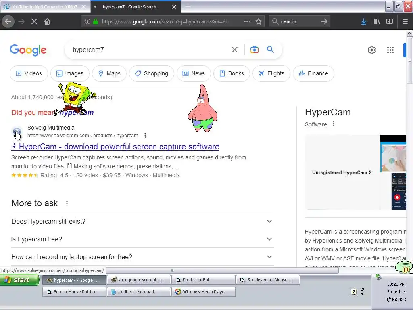Stop loading the page
Image resolution: width=413 pixels, height=310 pixels.
(34, 21)
